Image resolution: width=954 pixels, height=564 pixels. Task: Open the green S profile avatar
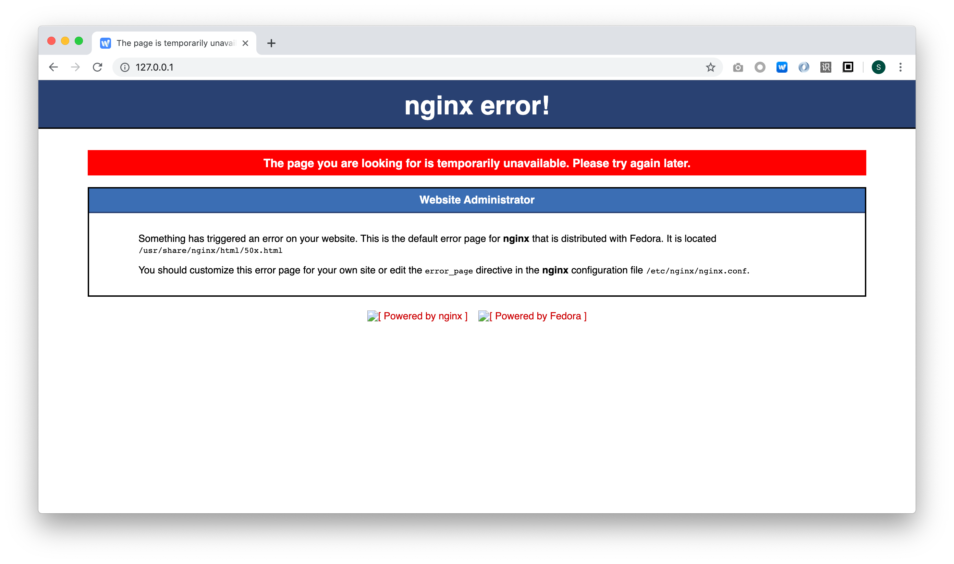878,67
